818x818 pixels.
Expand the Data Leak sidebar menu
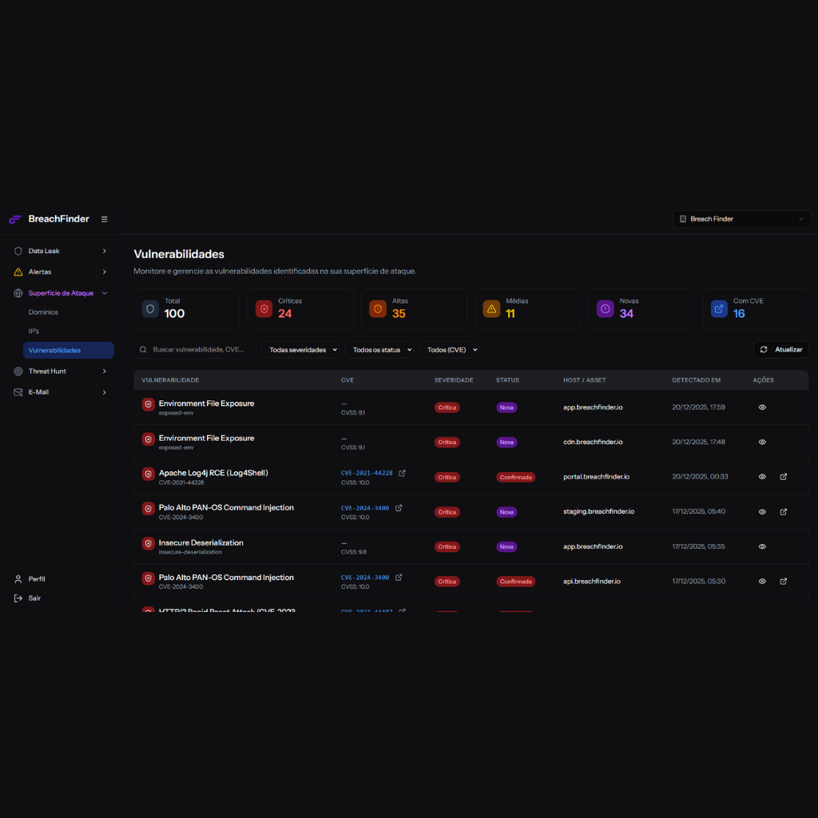tap(61, 251)
